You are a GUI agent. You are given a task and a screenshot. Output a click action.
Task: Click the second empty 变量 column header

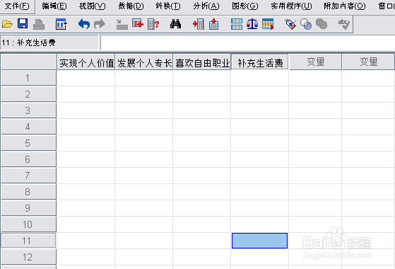tap(368, 62)
